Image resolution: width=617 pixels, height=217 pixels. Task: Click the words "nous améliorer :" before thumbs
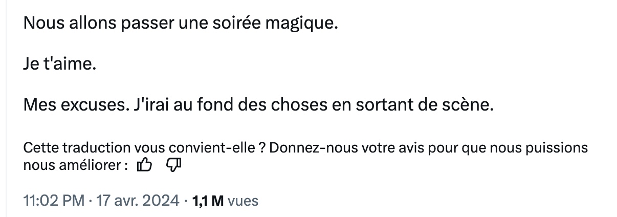pyautogui.click(x=76, y=165)
